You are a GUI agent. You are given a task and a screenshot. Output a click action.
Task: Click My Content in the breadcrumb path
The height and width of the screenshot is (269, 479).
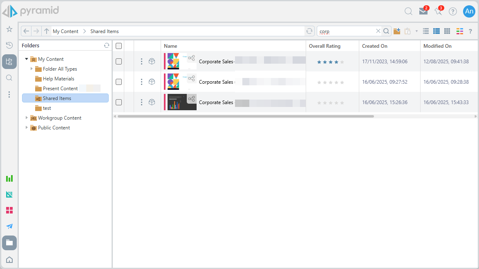[x=65, y=31]
